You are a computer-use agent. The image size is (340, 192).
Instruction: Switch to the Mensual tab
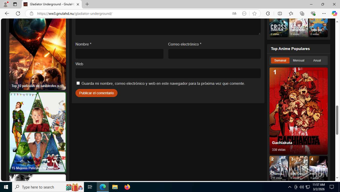pyautogui.click(x=298, y=60)
